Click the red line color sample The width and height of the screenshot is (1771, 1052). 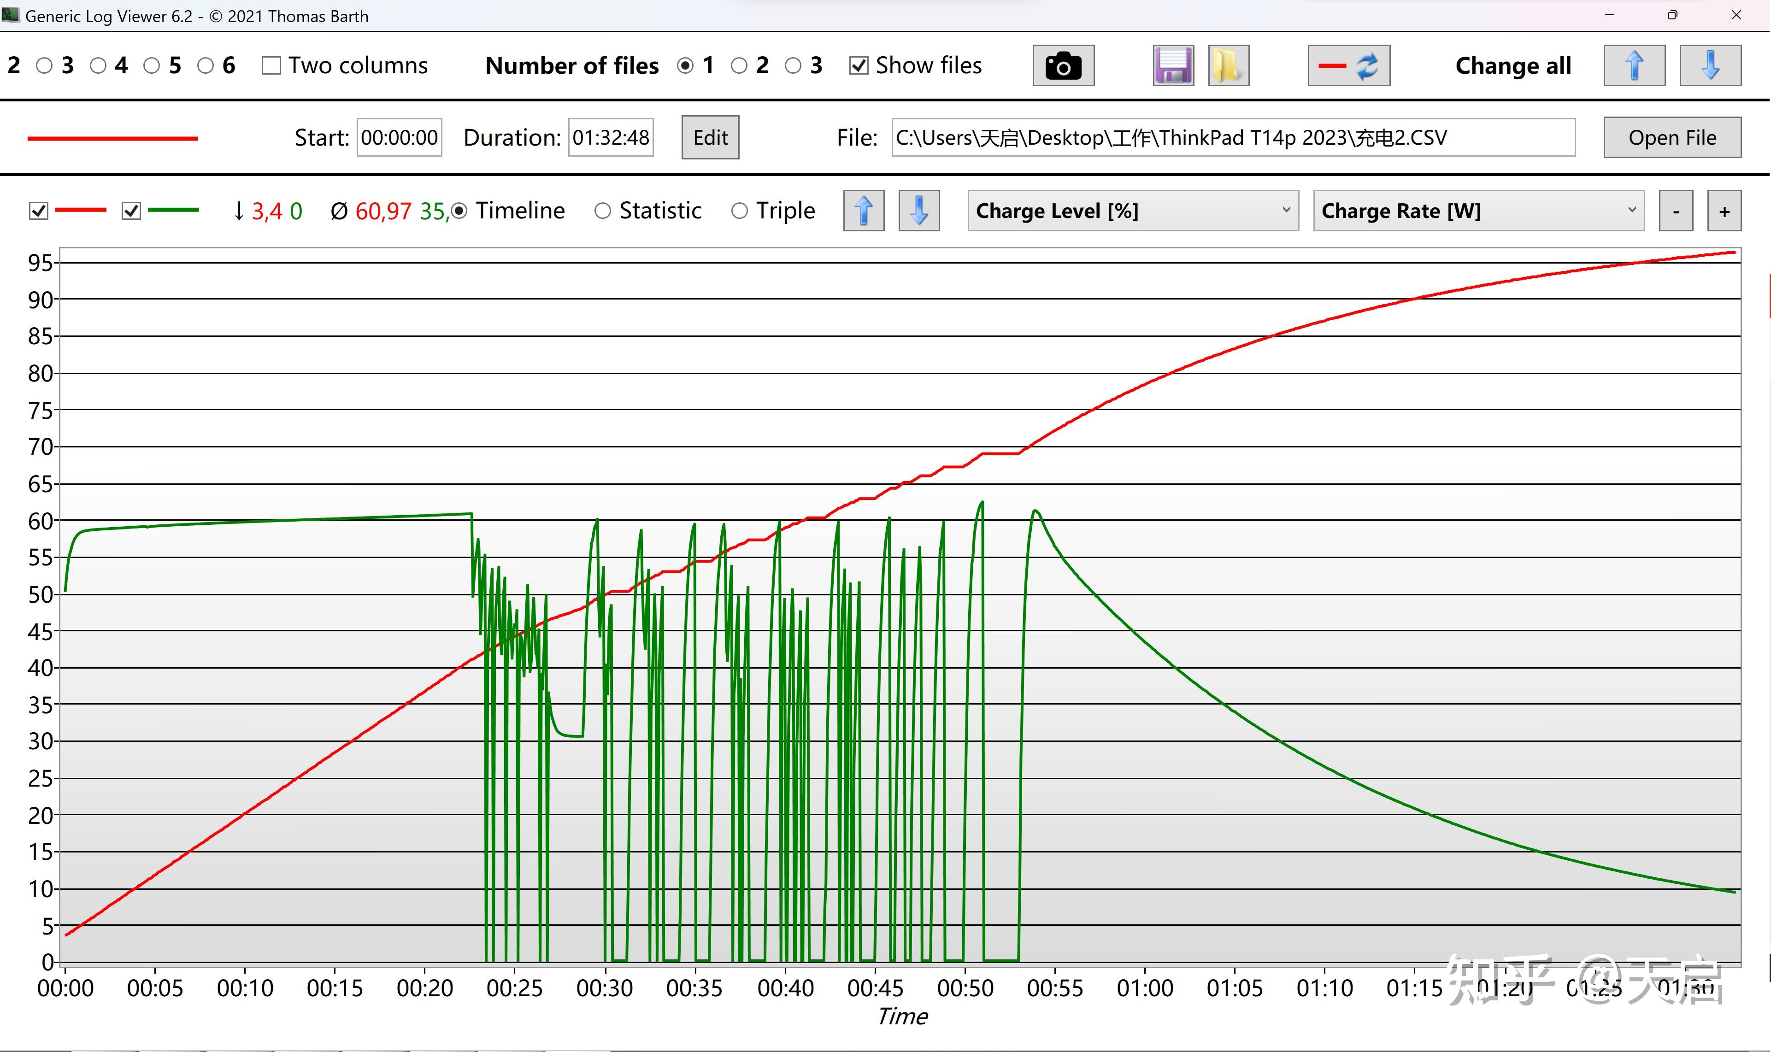click(112, 138)
